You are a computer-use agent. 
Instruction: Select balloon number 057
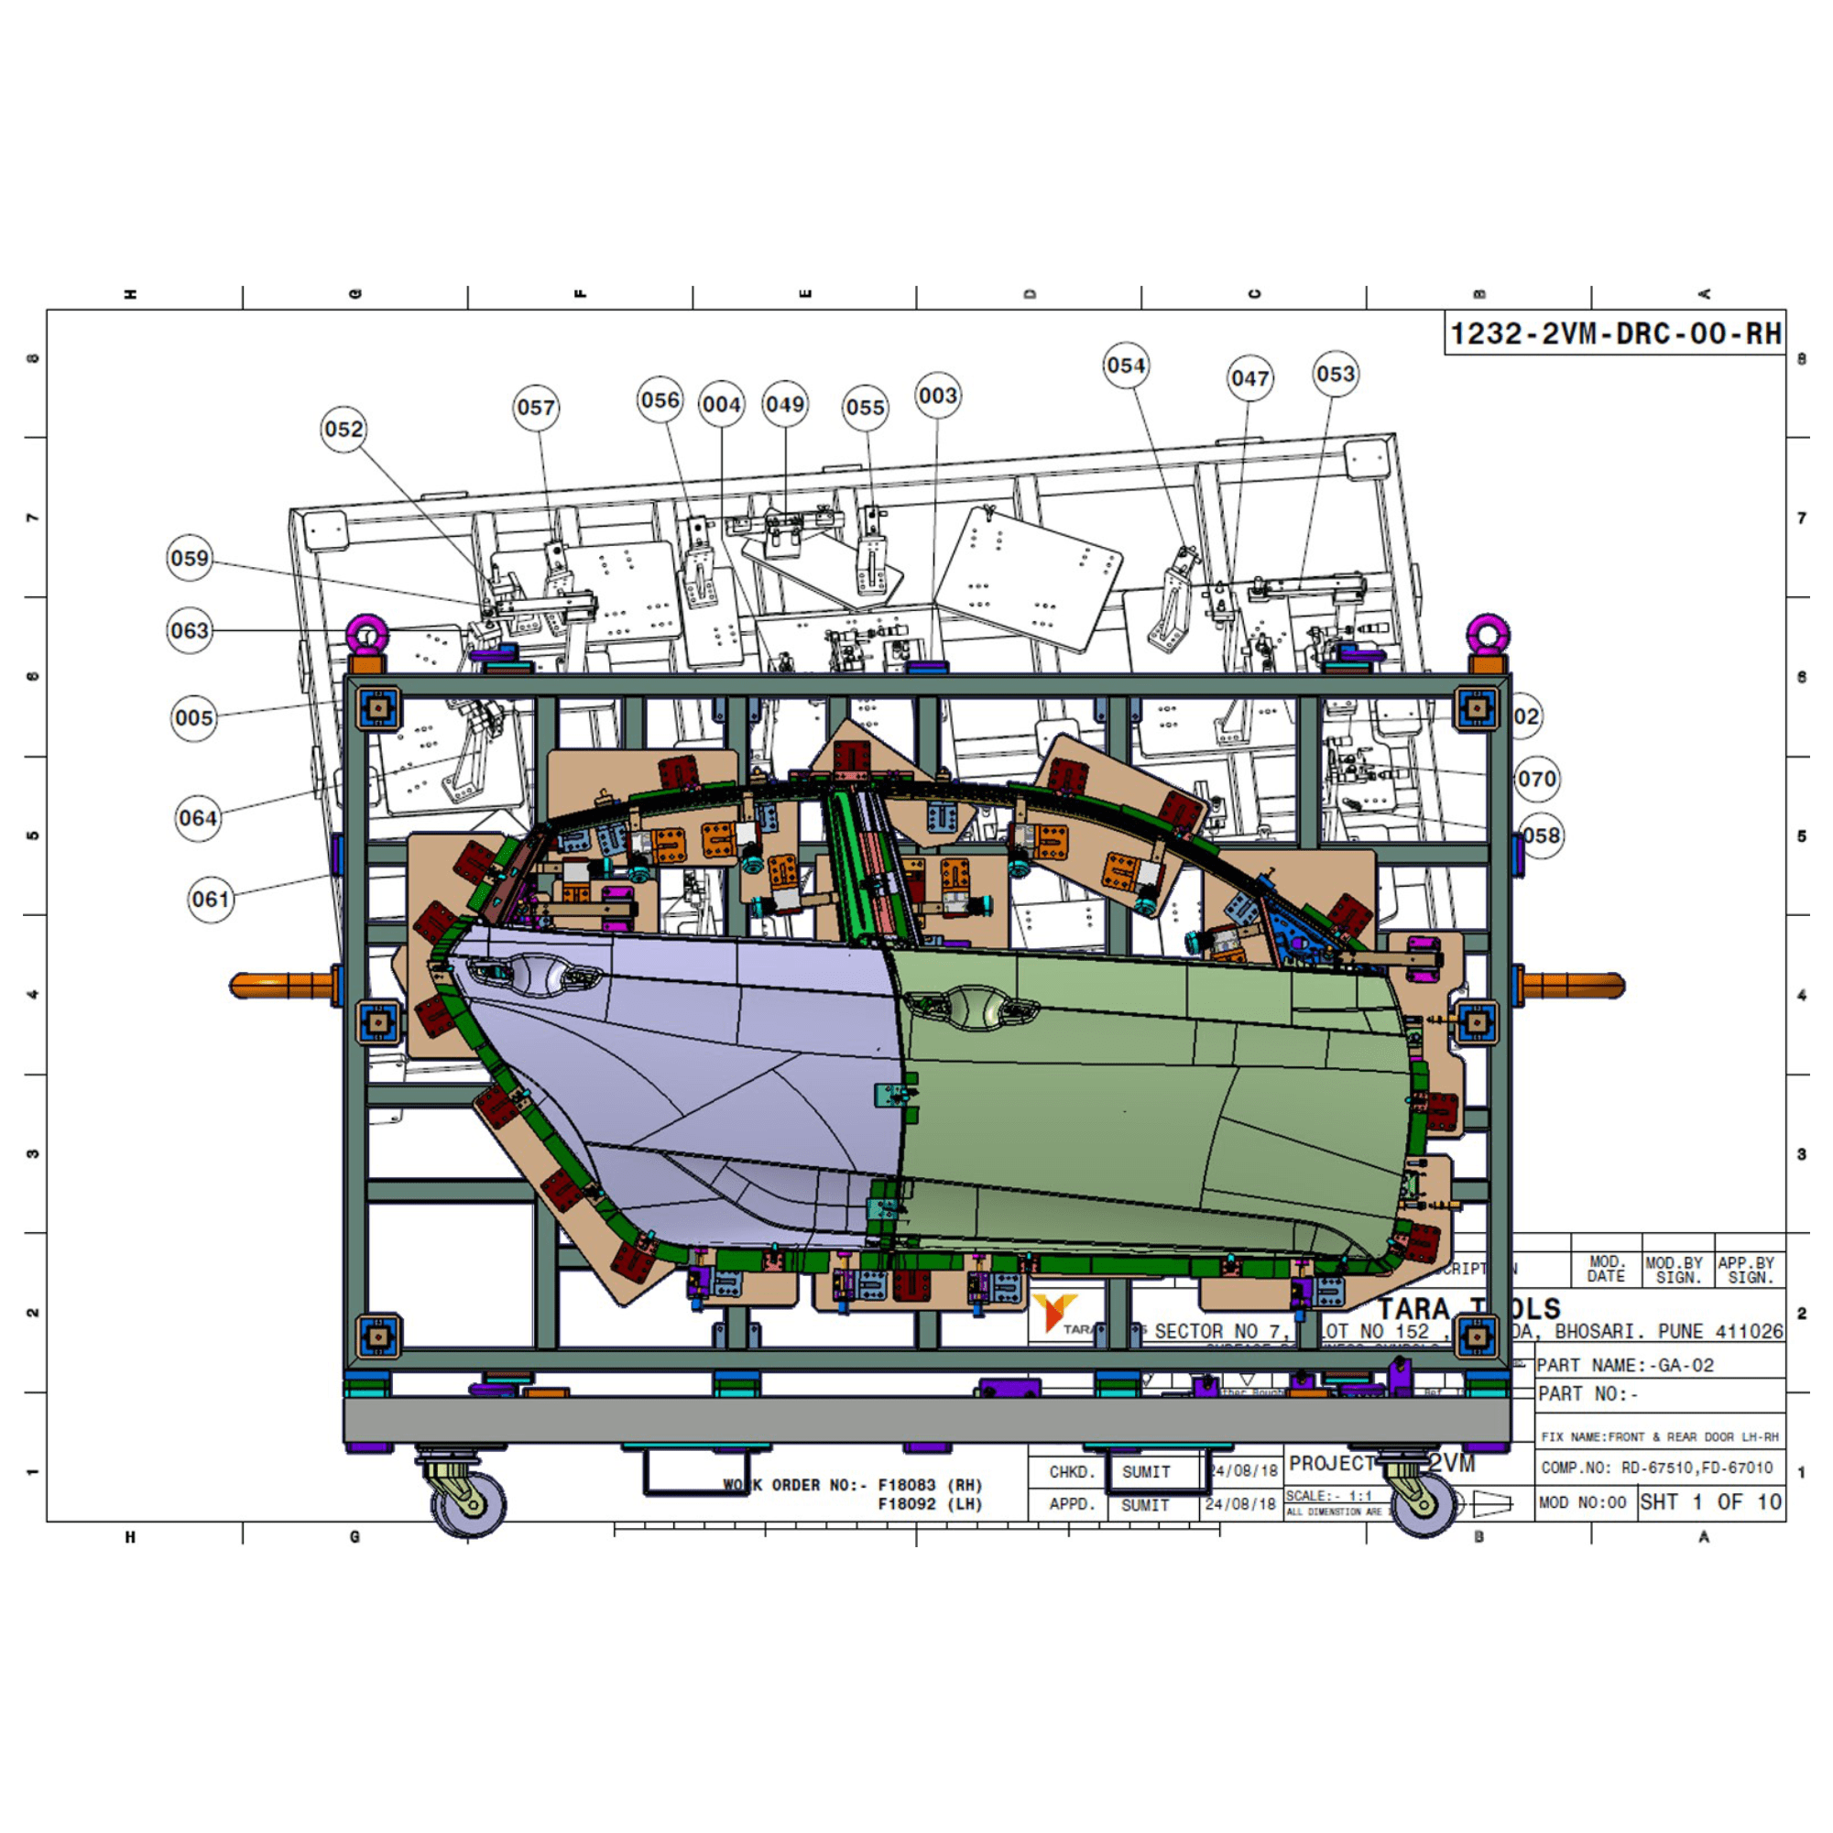536,408
